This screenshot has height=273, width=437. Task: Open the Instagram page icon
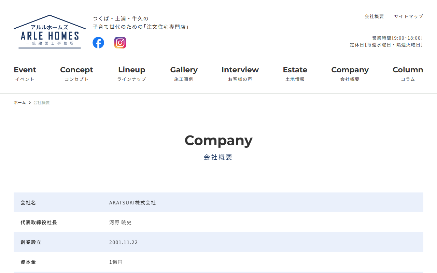120,43
